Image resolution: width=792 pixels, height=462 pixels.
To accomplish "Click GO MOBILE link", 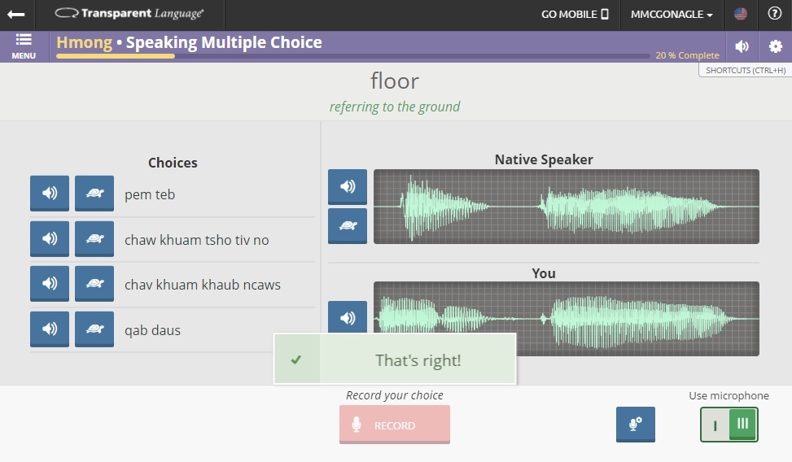I will (575, 14).
